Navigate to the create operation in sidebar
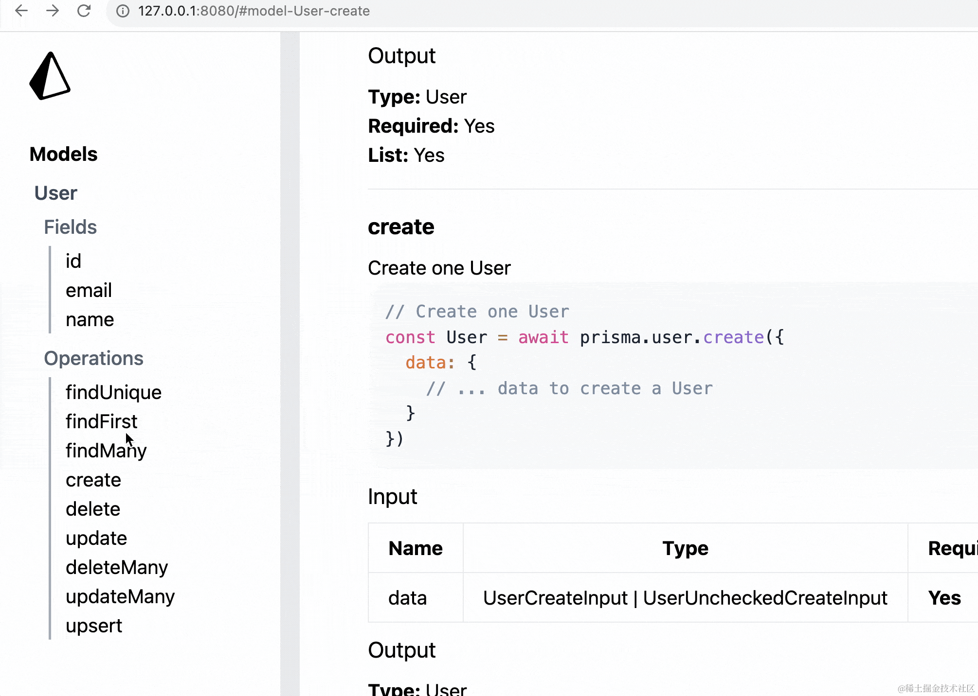Screen dimensions: 978x696 [93, 480]
